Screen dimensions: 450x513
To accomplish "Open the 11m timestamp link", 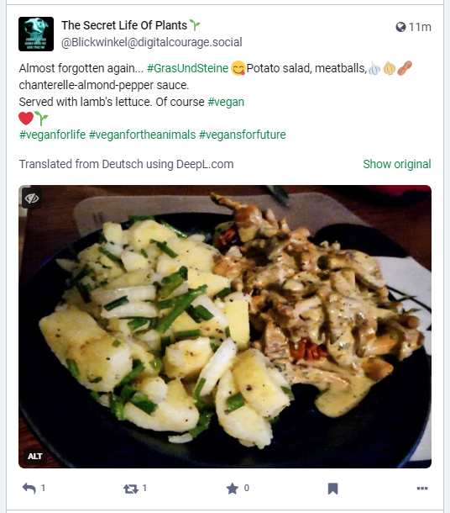I will (x=420, y=27).
